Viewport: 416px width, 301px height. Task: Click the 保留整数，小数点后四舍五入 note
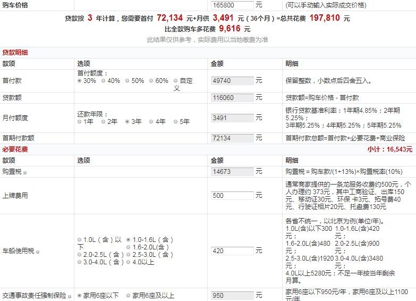328,81
